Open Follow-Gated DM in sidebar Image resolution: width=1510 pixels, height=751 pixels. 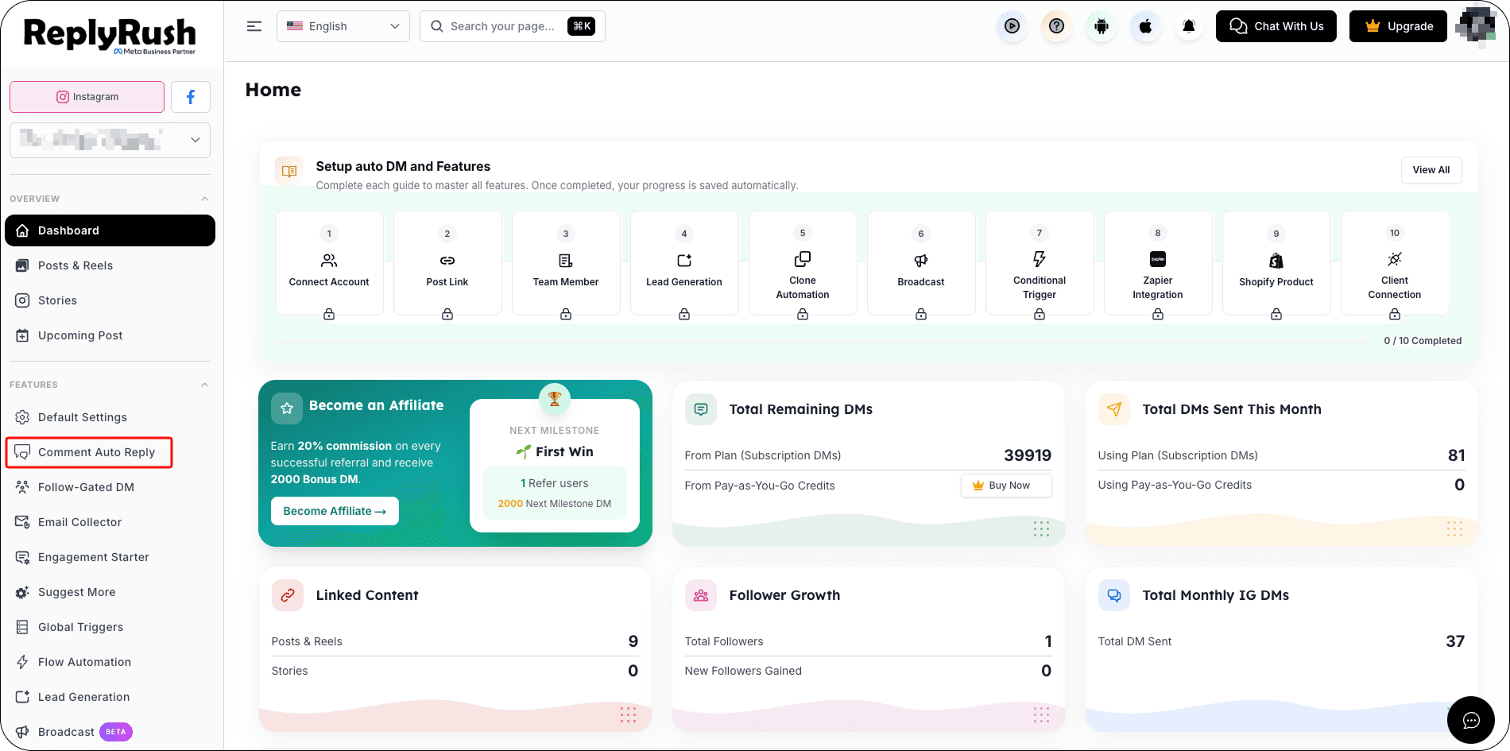tap(110, 487)
